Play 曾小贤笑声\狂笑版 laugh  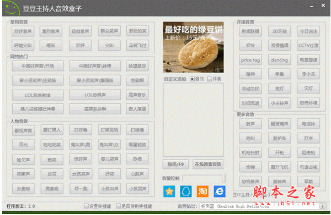click(x=38, y=80)
